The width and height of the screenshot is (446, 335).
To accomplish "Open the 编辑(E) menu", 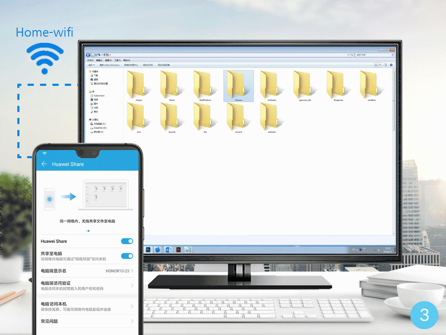I will point(99,60).
